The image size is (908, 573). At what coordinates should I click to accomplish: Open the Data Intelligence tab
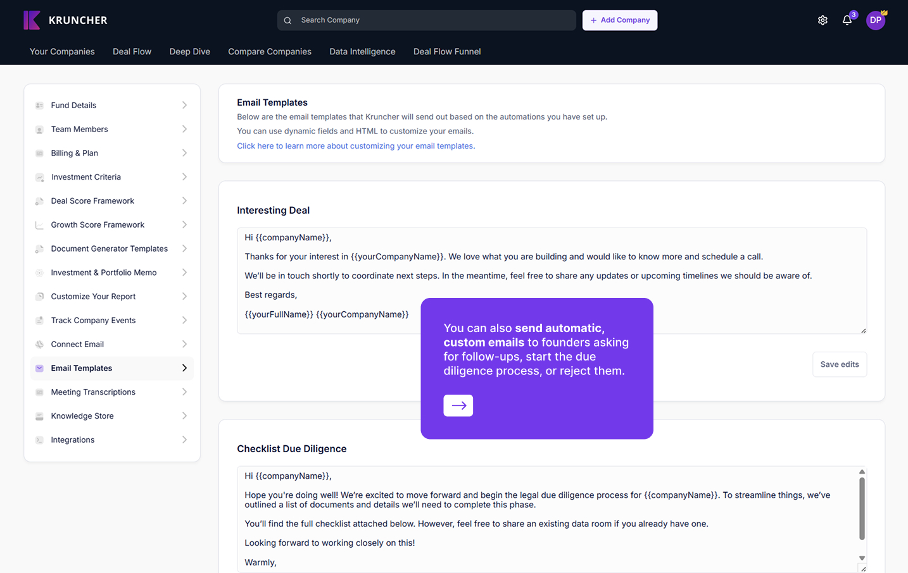pos(362,52)
